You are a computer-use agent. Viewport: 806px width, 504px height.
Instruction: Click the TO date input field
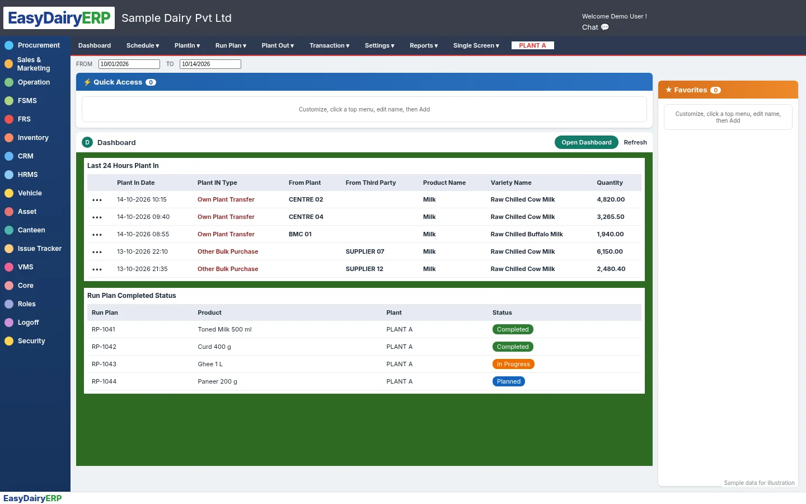(210, 64)
